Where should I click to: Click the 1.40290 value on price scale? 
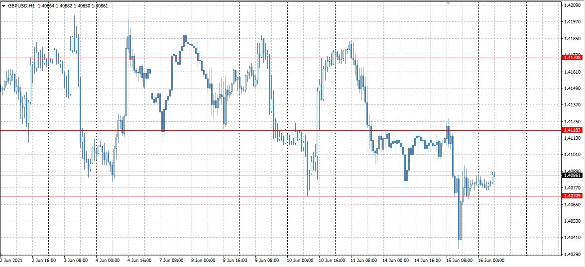(x=573, y=254)
